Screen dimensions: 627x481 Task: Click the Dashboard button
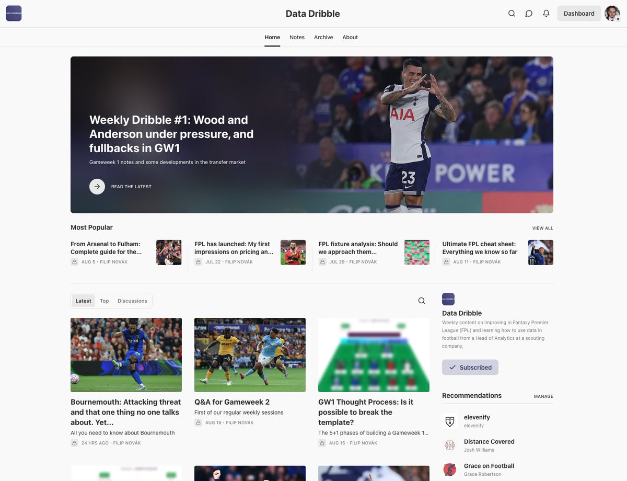click(x=579, y=14)
